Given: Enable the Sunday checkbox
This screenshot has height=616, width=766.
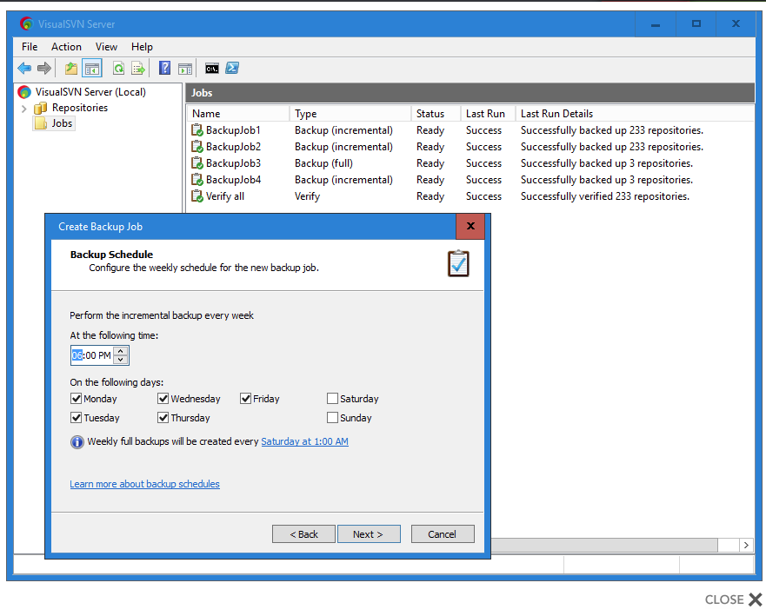Looking at the screenshot, I should (332, 418).
